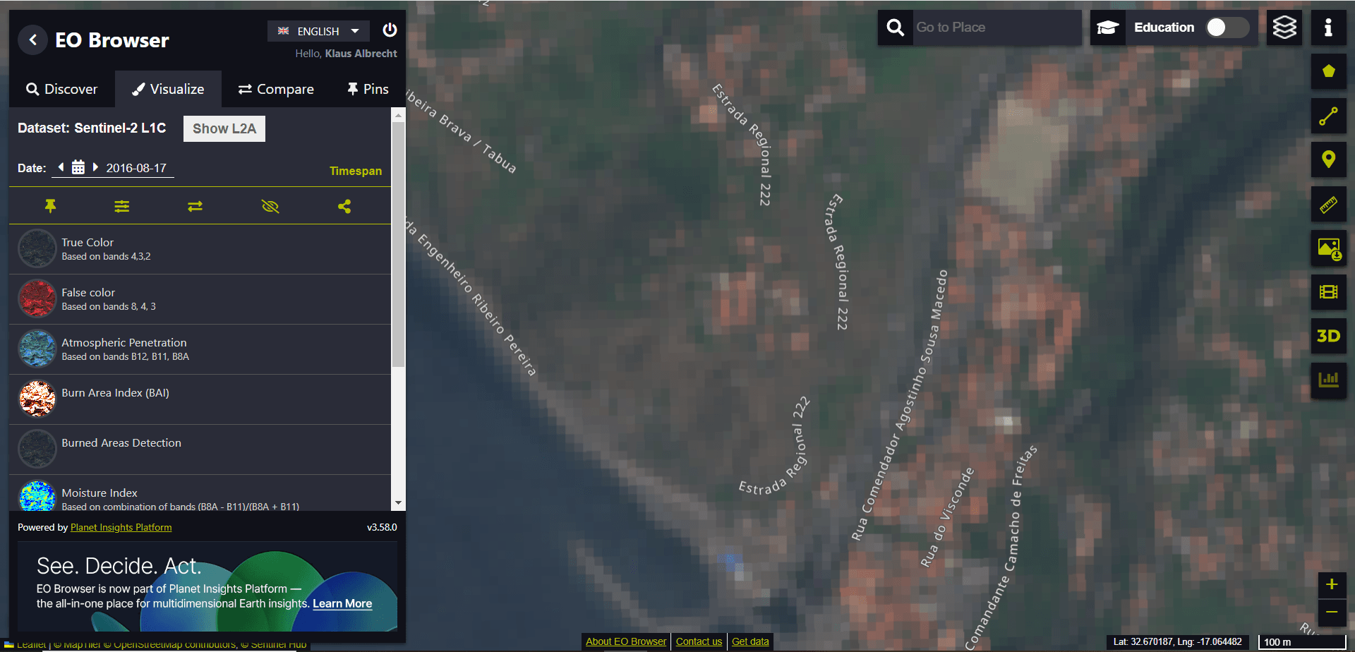1355x652 pixels.
Task: Open the download image tool
Action: [1328, 248]
